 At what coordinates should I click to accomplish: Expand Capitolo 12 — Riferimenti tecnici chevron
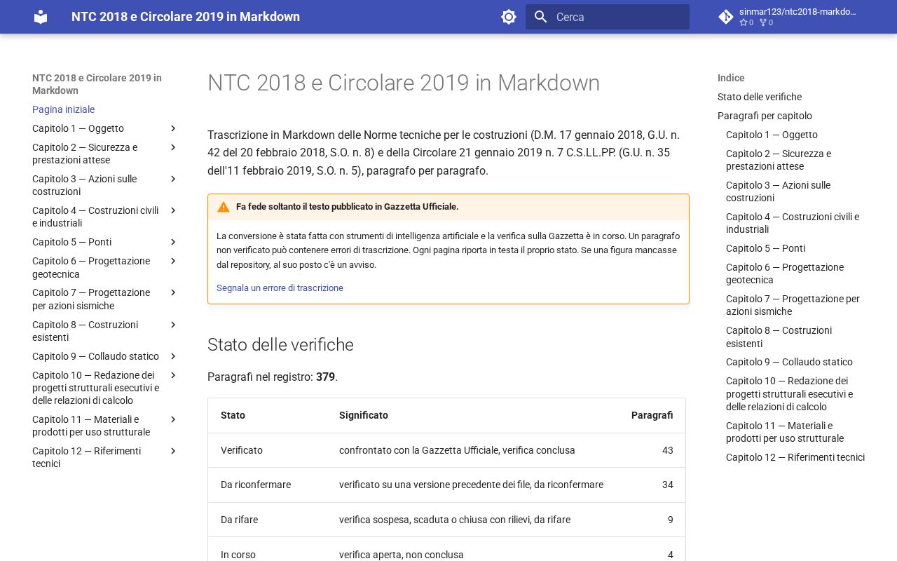click(x=173, y=451)
